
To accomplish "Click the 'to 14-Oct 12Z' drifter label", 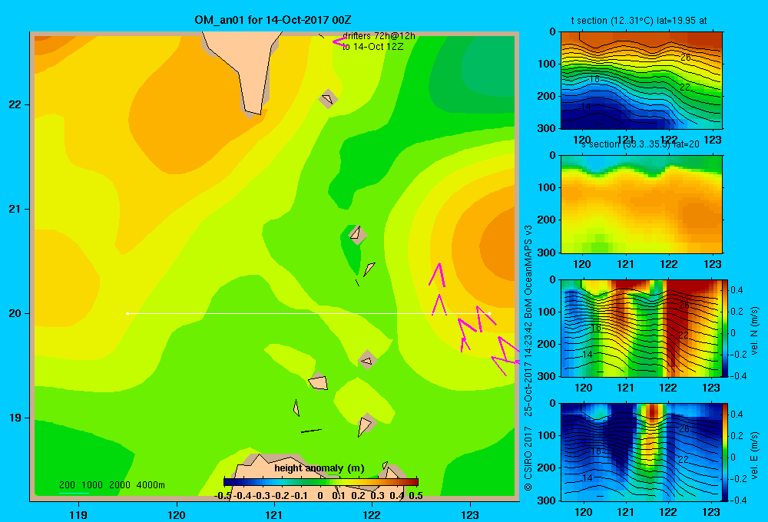I will [372, 47].
